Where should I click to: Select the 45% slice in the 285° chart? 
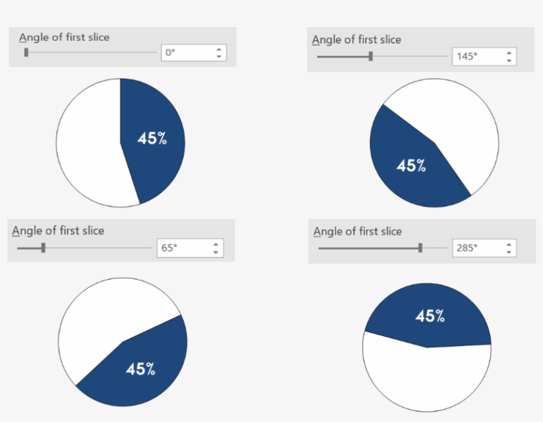point(429,316)
